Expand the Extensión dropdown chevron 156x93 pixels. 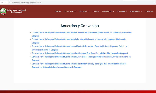[126, 11]
